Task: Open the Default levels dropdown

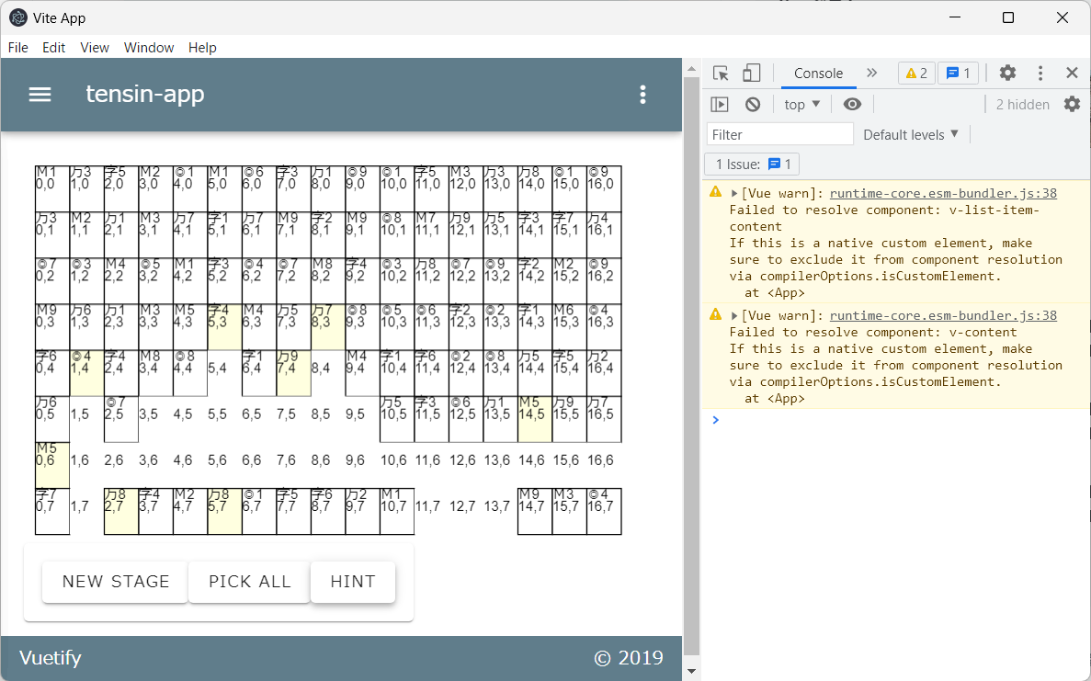Action: tap(911, 134)
